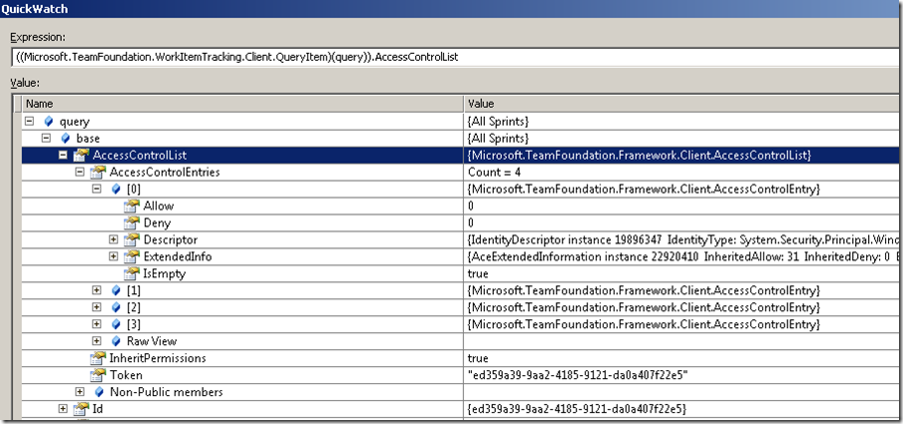Click the 'Count = 4' value
The width and height of the screenshot is (903, 424).
[x=494, y=172]
